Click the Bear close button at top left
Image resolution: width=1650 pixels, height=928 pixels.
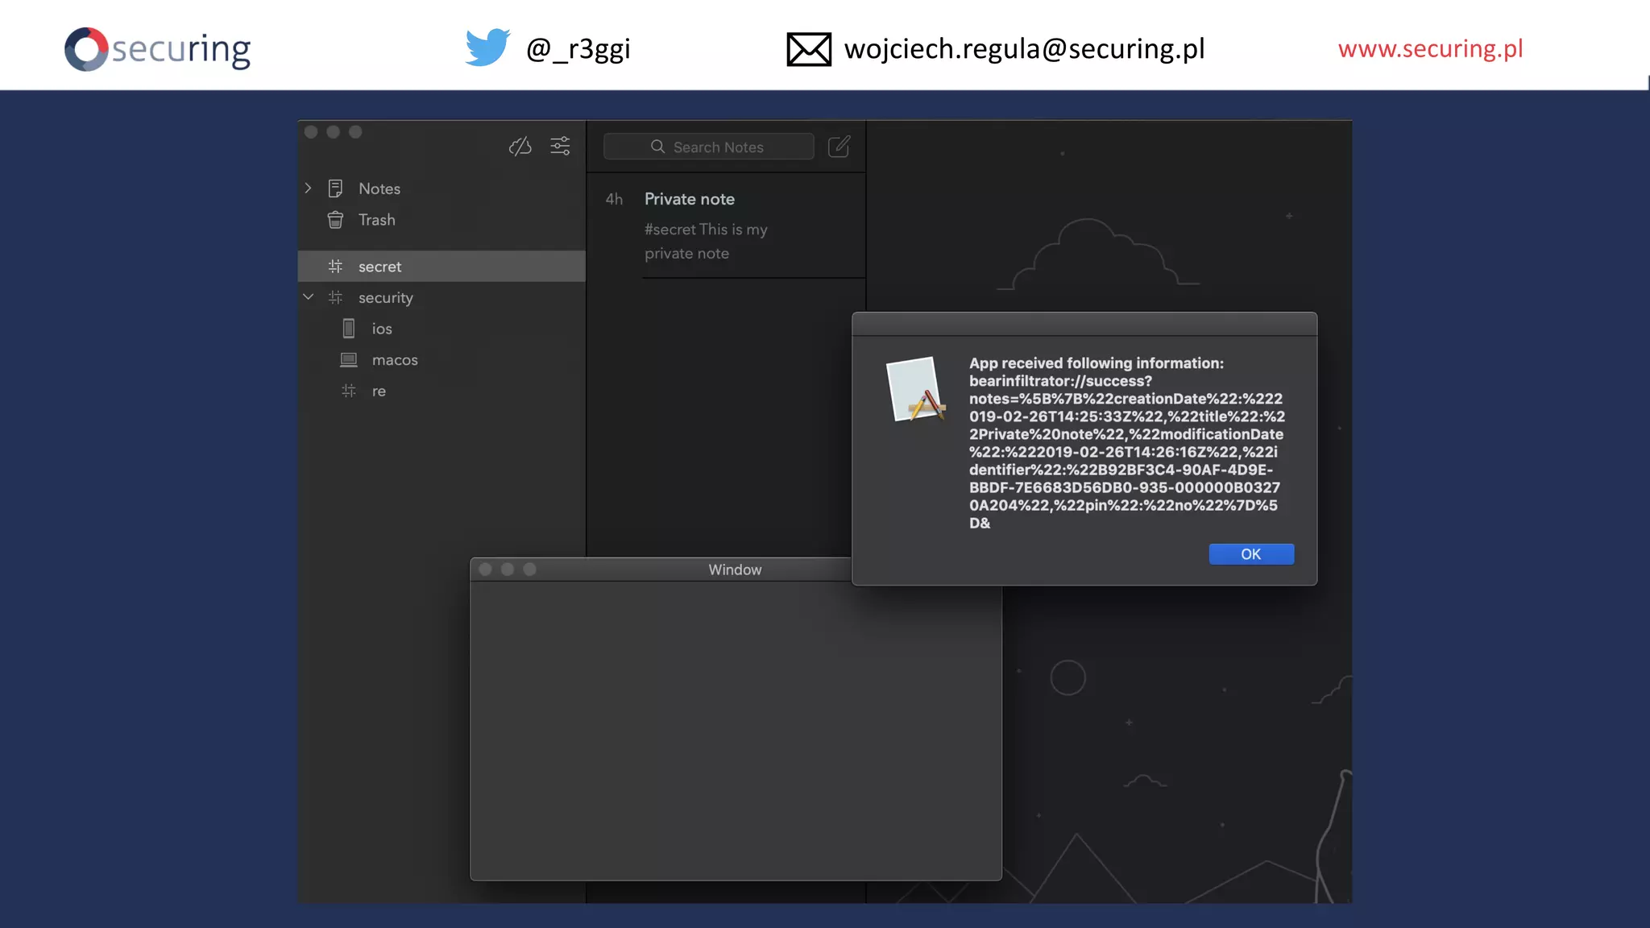(x=311, y=132)
